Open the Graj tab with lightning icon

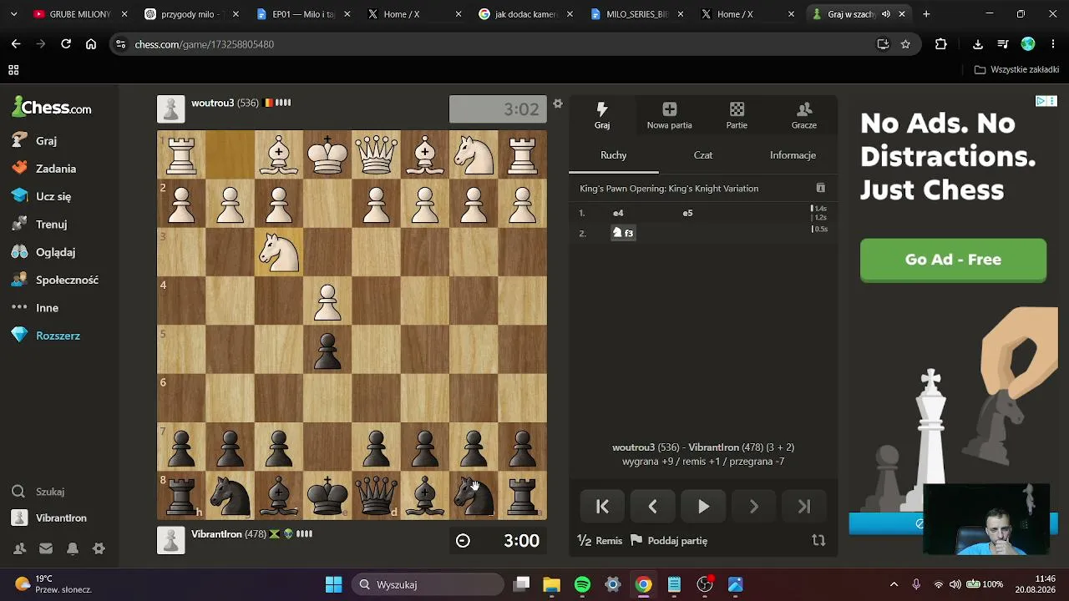602,116
